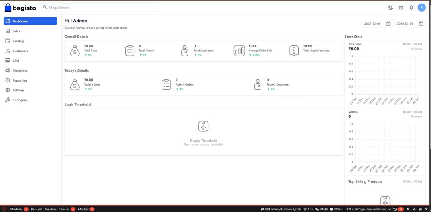Open the Catalog sidebar section
431x212 pixels.
(18, 41)
